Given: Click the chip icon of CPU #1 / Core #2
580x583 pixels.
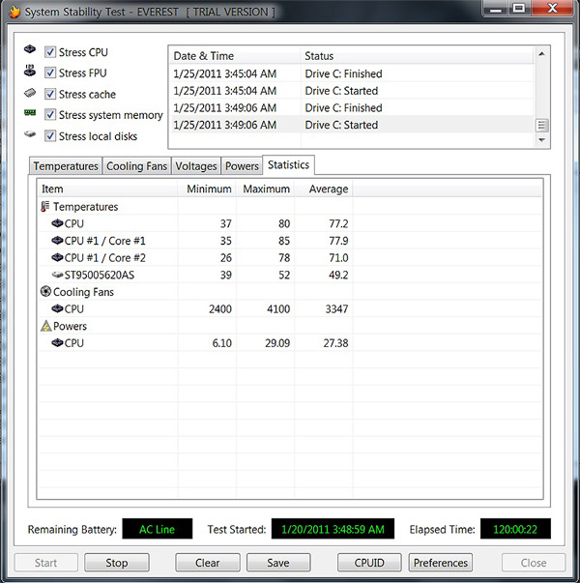Looking at the screenshot, I should click(x=57, y=257).
